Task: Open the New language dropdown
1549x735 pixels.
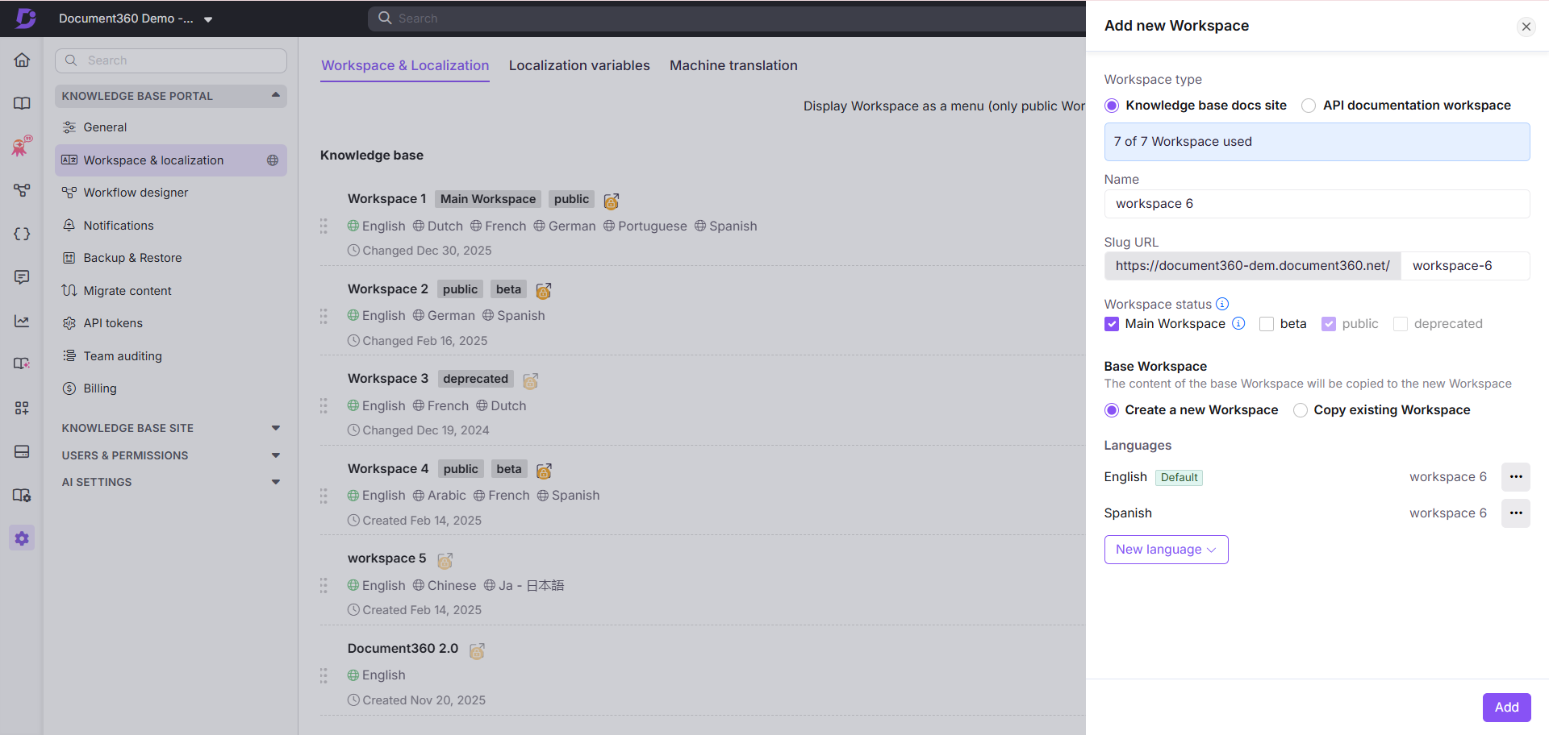Action: 1166,549
